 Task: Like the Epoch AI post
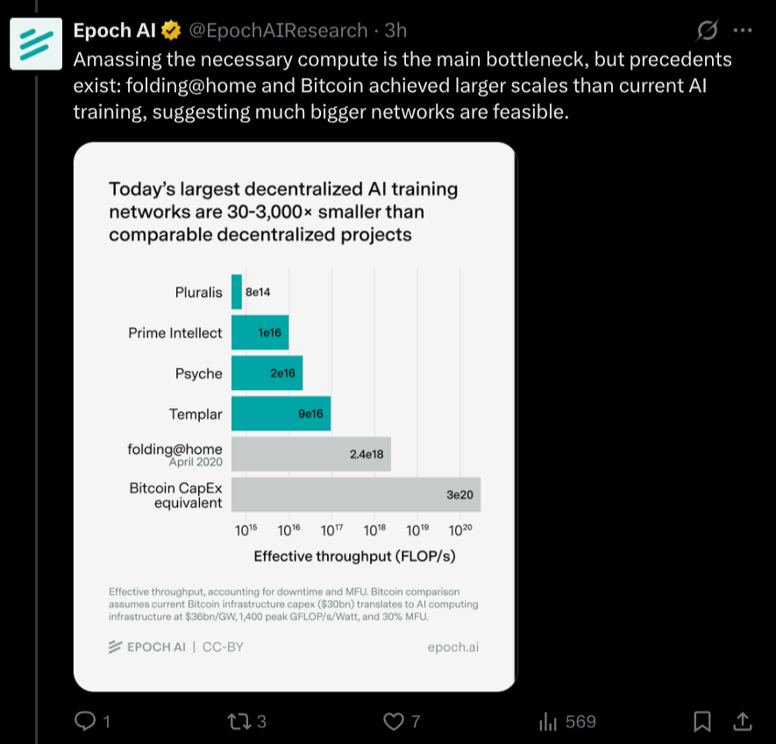(x=395, y=721)
